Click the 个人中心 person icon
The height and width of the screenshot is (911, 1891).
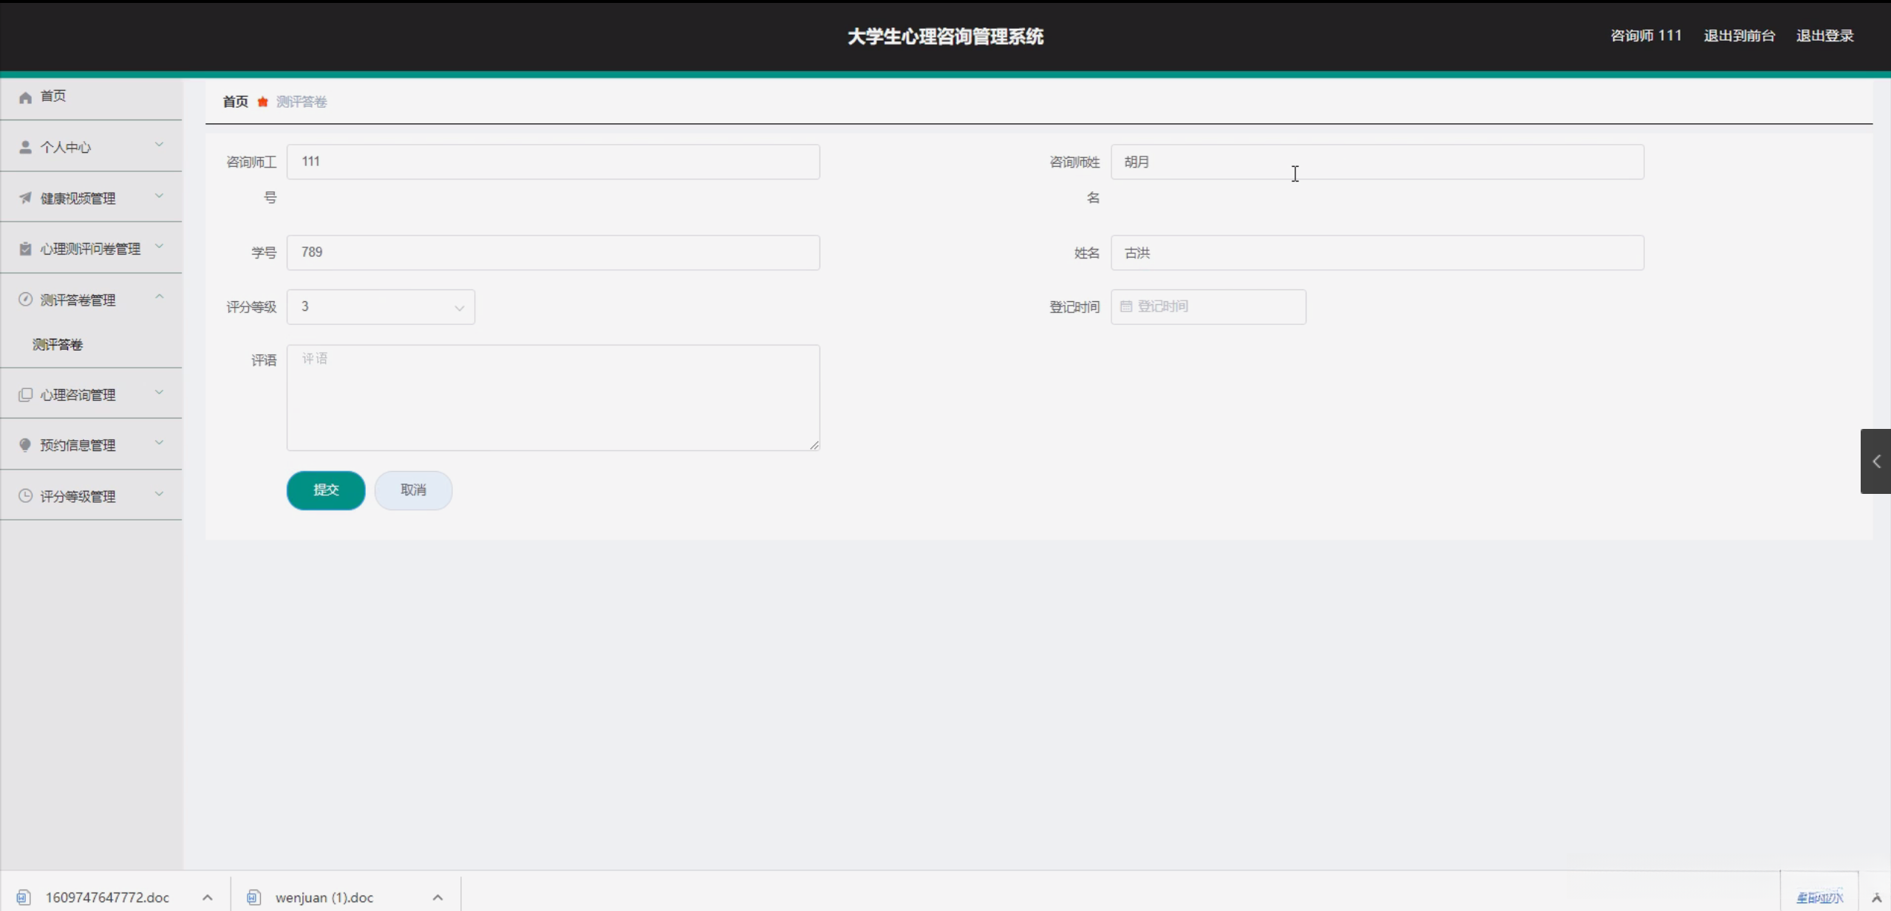pyautogui.click(x=25, y=147)
